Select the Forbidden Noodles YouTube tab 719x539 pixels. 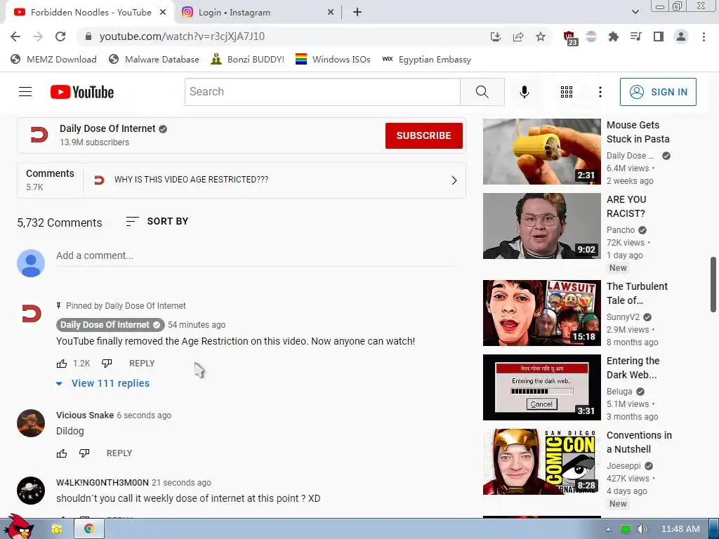[x=89, y=13]
